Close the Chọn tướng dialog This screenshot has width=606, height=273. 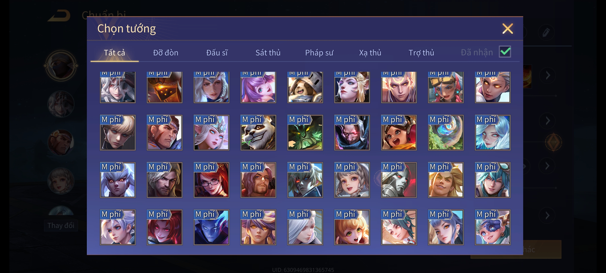coord(508,29)
